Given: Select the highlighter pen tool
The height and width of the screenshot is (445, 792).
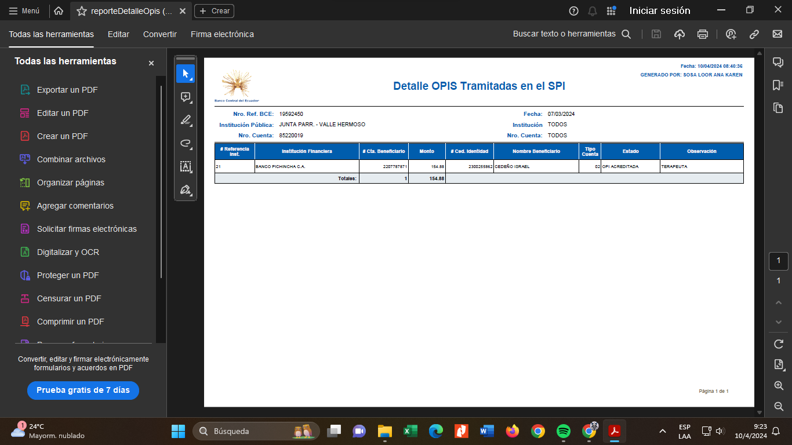Looking at the screenshot, I should (186, 120).
